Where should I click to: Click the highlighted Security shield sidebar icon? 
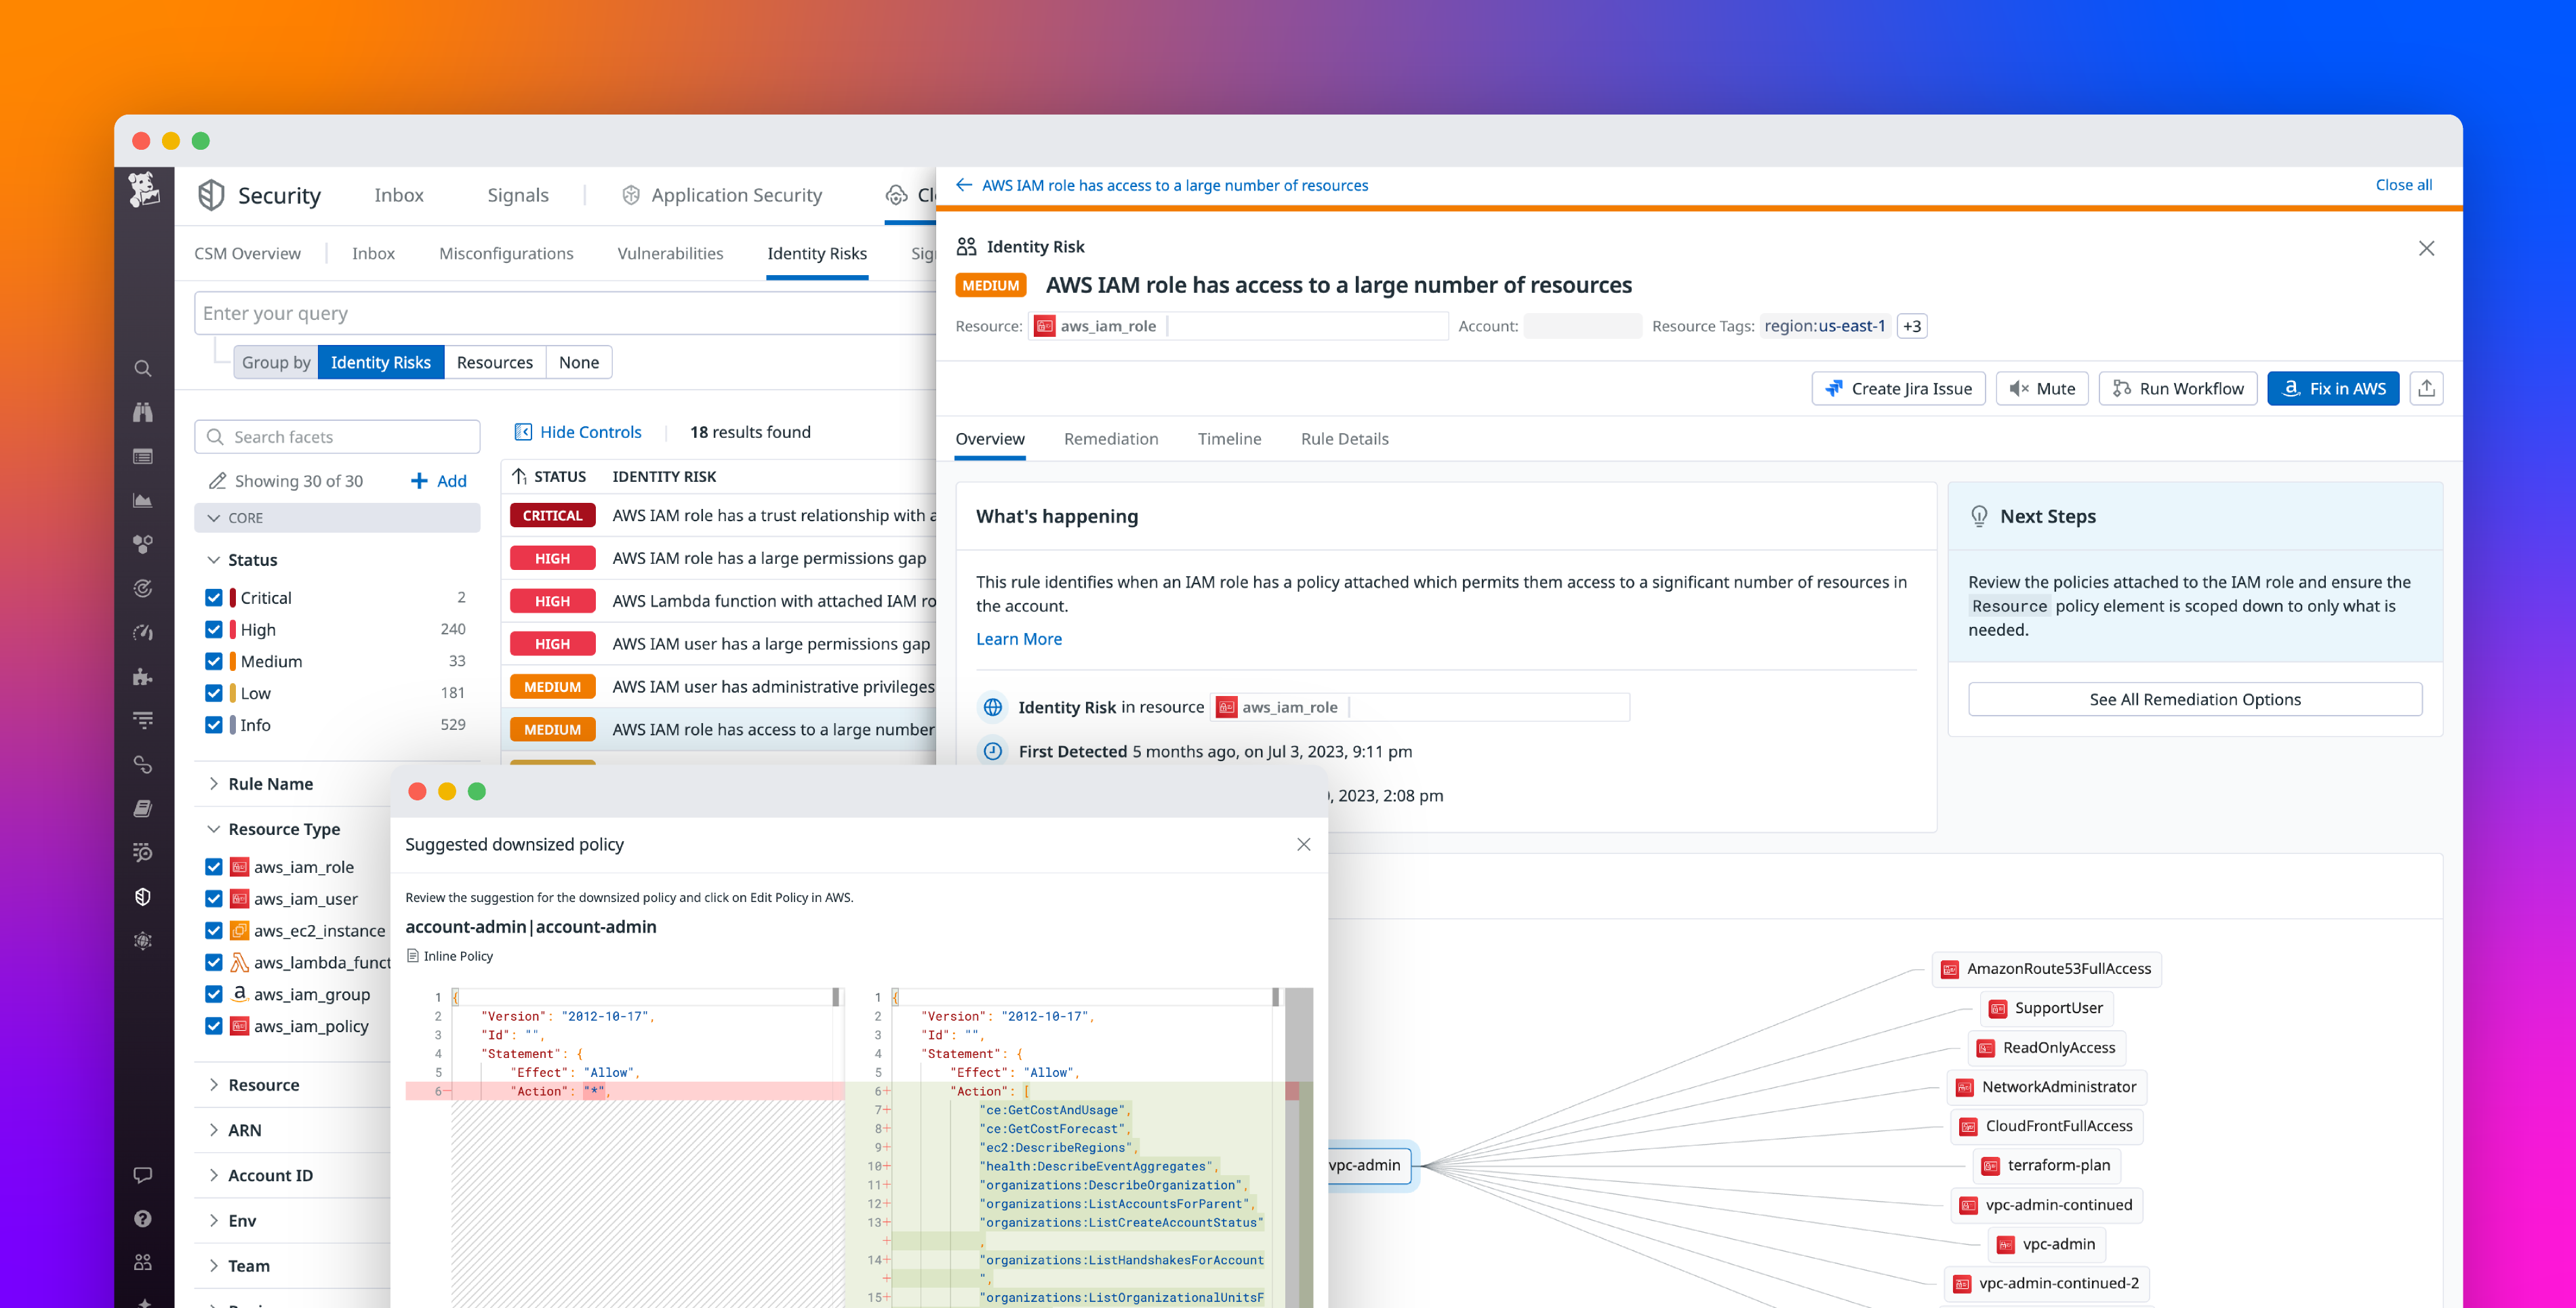pyautogui.click(x=144, y=897)
